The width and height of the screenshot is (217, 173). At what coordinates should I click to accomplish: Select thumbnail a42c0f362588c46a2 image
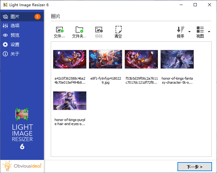tap(70, 59)
